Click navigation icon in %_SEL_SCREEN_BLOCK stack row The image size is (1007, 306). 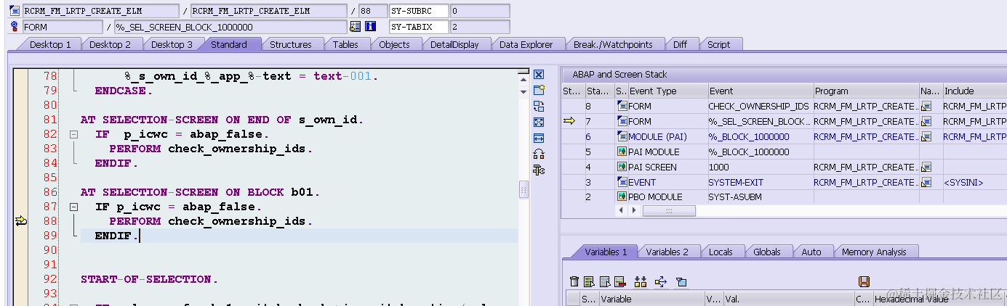(x=926, y=121)
